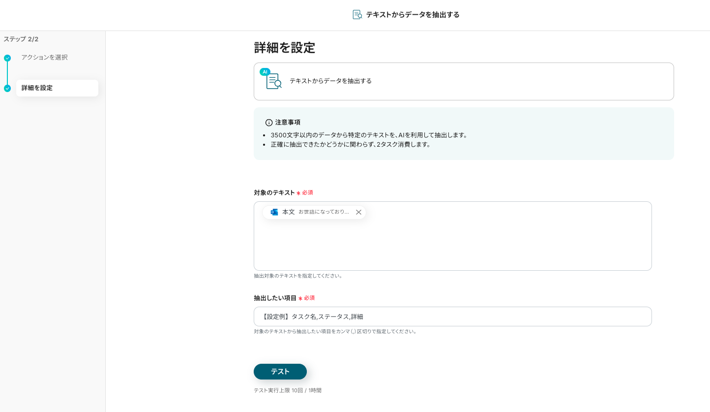Click the 本文 variable chip
The height and width of the screenshot is (412, 710).
point(314,212)
